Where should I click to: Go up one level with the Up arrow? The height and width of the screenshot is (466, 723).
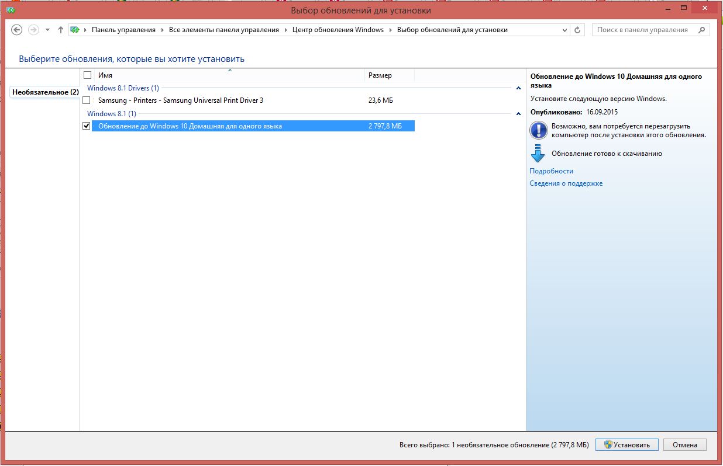[x=61, y=30]
